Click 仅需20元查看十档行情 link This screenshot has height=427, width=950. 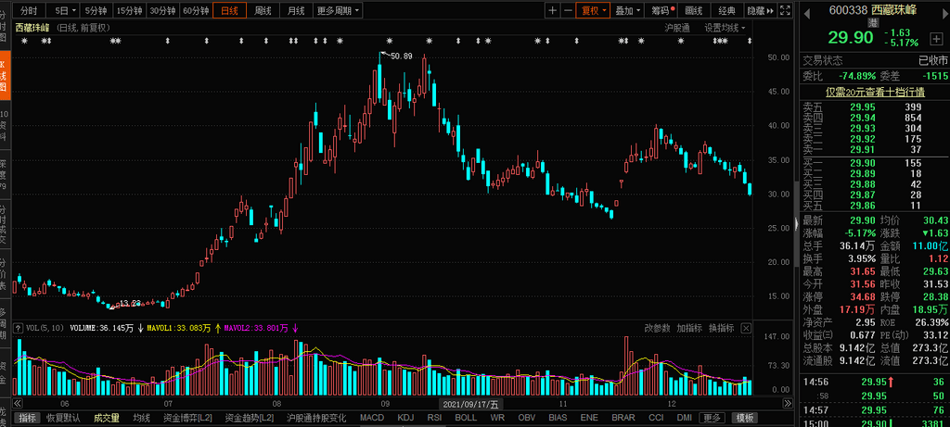click(876, 92)
